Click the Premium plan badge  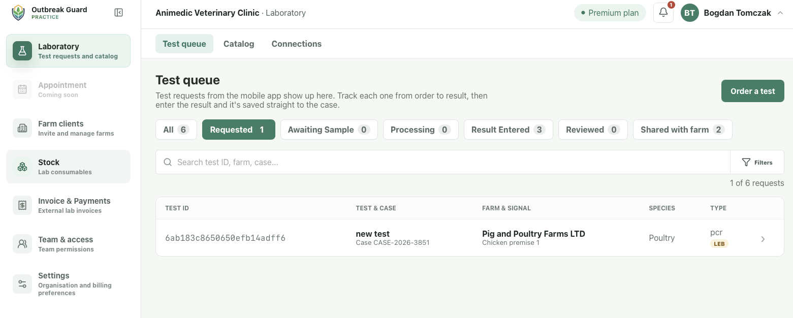[610, 13]
